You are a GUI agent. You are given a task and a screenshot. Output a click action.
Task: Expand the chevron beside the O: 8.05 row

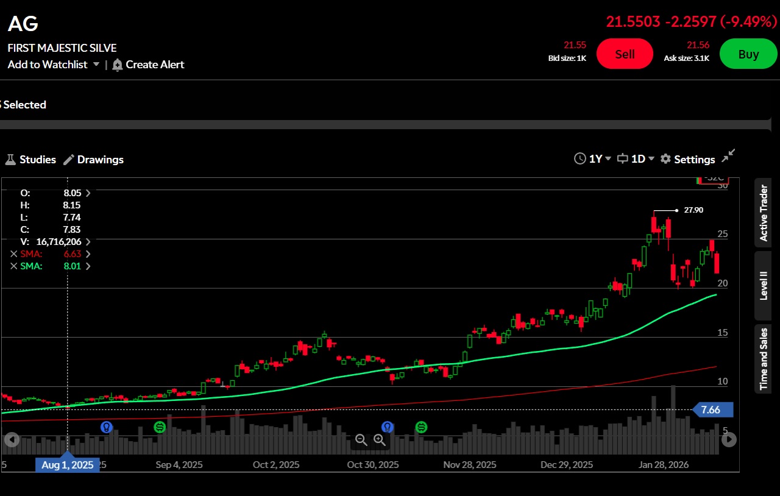pos(88,193)
